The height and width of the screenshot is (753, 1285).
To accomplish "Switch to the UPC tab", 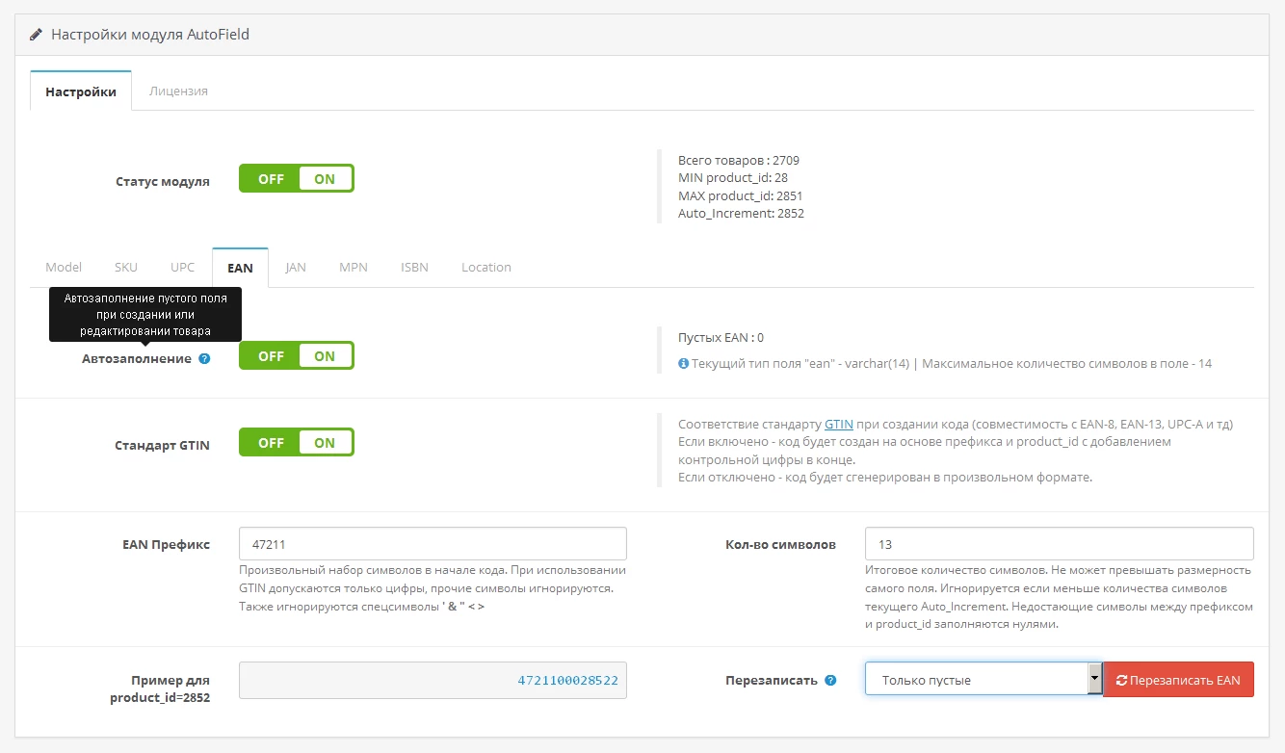I will pos(183,267).
